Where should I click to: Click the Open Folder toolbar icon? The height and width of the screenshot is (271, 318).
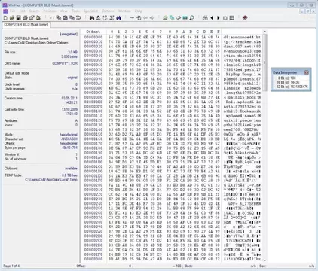click(x=38, y=17)
